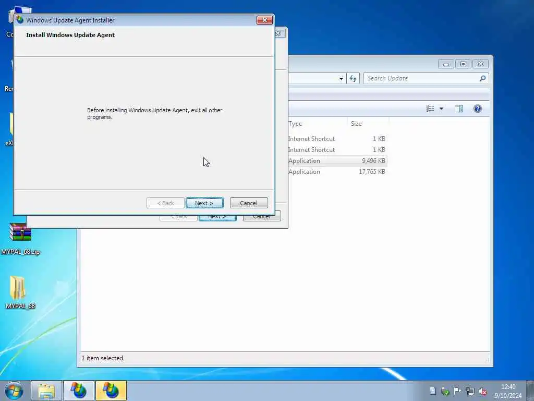
Task: Click the Show desktop strip on taskbar
Action: [530, 391]
